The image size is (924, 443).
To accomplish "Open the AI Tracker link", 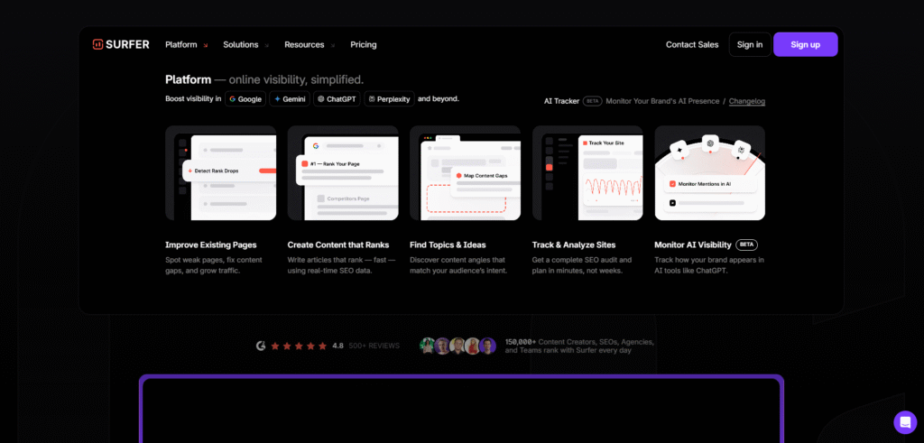I will [561, 101].
